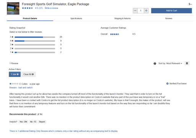This screenshot has width=196, height=138.
Task: Go to the Reviews tab
Action: (x=169, y=18)
